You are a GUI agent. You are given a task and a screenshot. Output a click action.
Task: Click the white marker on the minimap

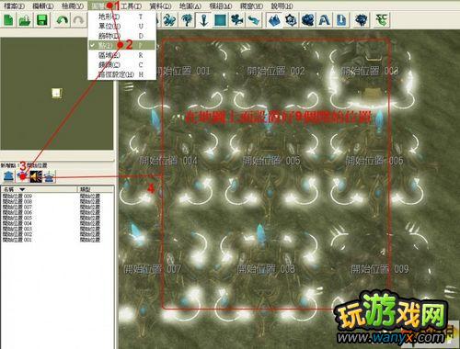[57, 93]
